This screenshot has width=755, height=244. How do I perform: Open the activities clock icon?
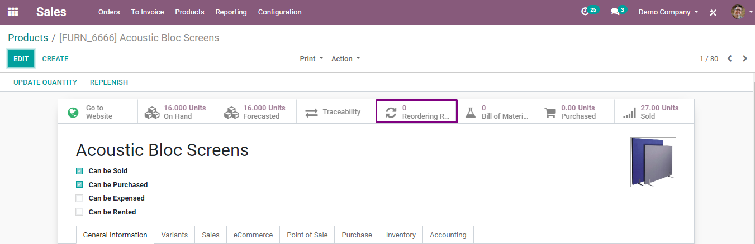585,12
